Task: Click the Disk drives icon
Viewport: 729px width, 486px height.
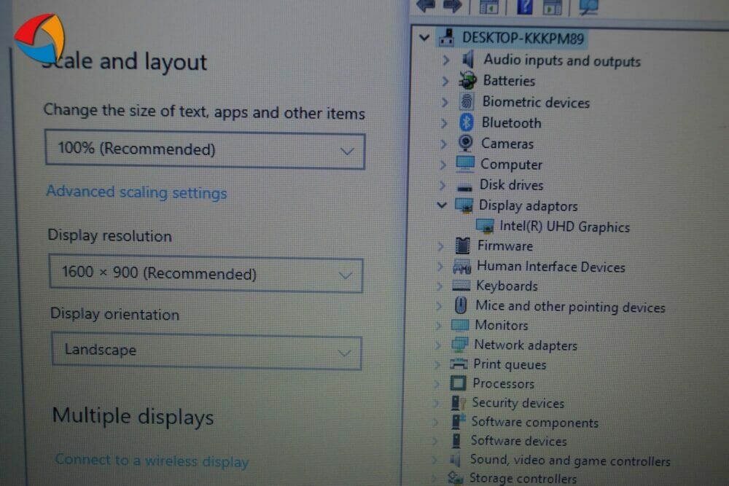Action: coord(464,187)
